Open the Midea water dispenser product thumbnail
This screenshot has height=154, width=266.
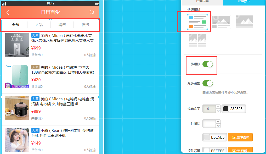click(17, 45)
